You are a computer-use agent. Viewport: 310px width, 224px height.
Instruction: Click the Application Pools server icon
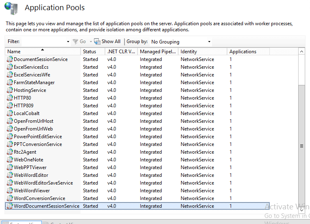click(x=11, y=8)
